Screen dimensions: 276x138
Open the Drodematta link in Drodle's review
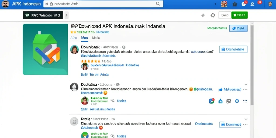[x=204, y=124]
